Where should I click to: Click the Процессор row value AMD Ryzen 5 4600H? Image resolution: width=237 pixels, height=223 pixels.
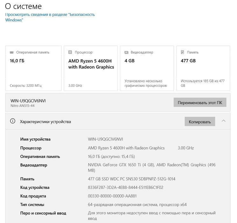tap(126, 148)
